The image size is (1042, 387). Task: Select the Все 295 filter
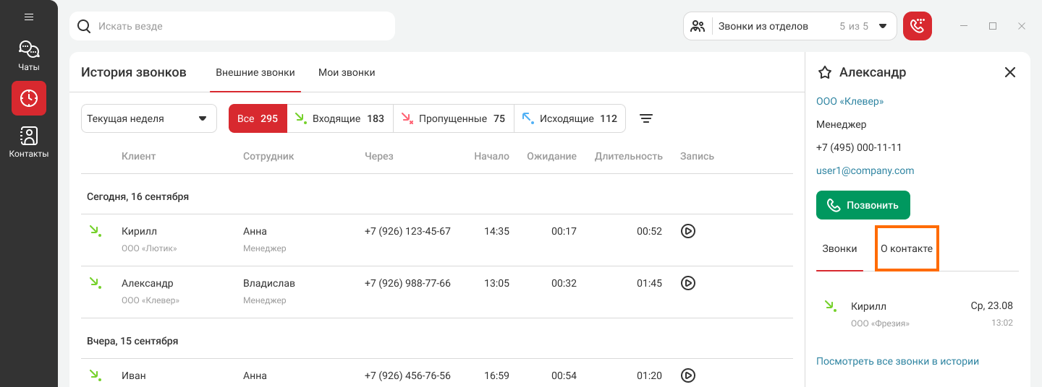coord(258,118)
